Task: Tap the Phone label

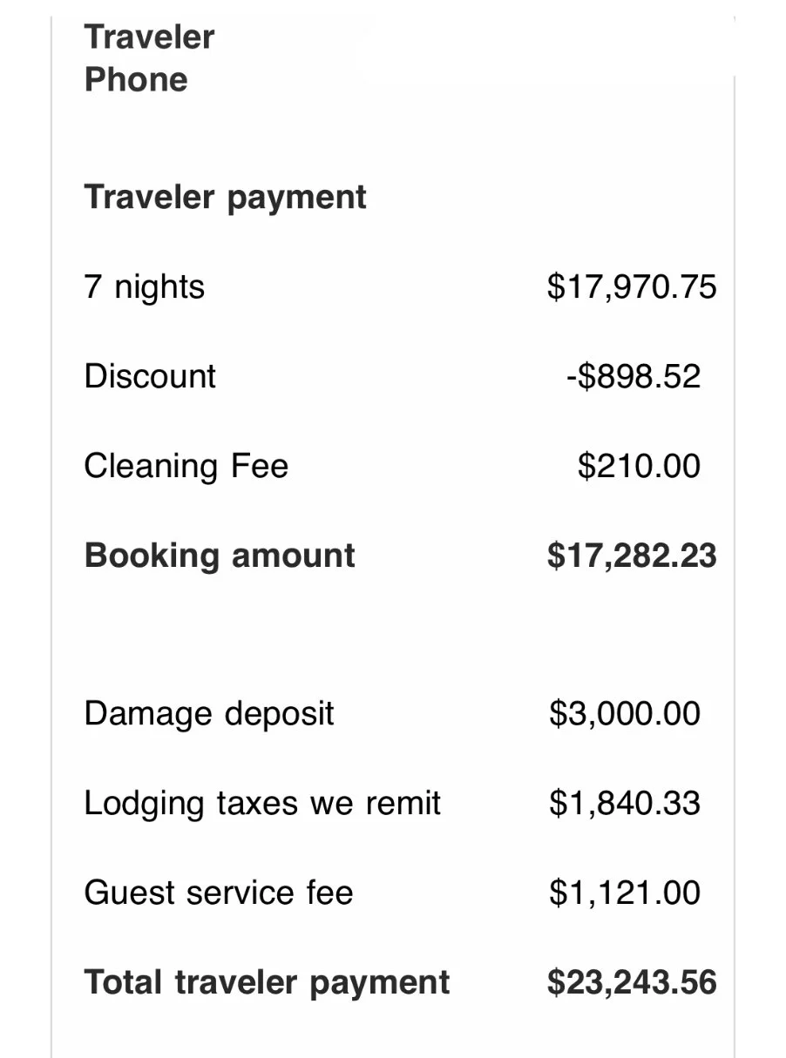Action: pyautogui.click(x=136, y=80)
